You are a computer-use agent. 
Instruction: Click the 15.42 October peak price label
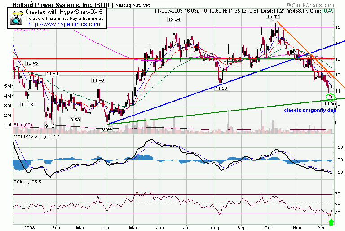(x=273, y=17)
